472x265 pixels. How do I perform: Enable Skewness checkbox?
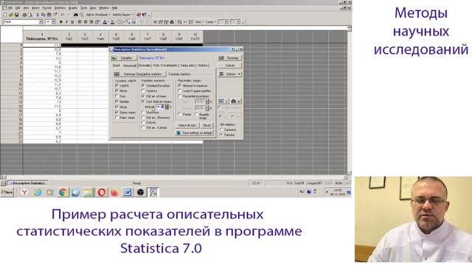tap(143, 113)
